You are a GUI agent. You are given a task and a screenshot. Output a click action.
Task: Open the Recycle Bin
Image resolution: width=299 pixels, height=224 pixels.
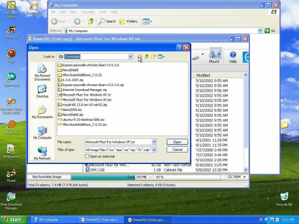[x=284, y=199]
